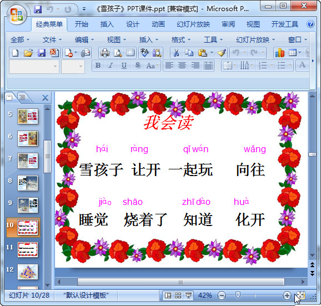This screenshot has height=306, width=321.
Task: Click the slide frame toolbar icon
Action: click(x=130, y=53)
